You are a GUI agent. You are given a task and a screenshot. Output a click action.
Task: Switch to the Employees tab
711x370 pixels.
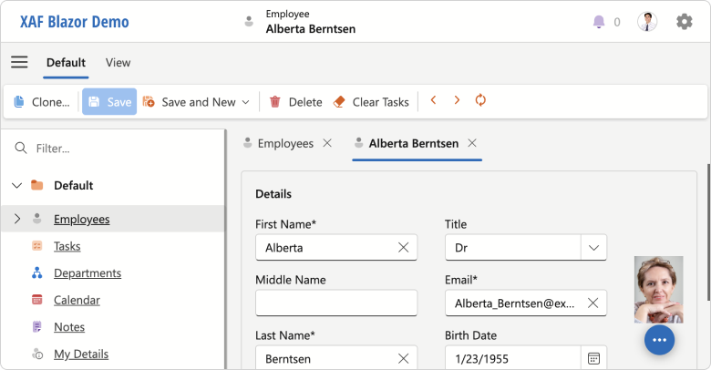[284, 143]
